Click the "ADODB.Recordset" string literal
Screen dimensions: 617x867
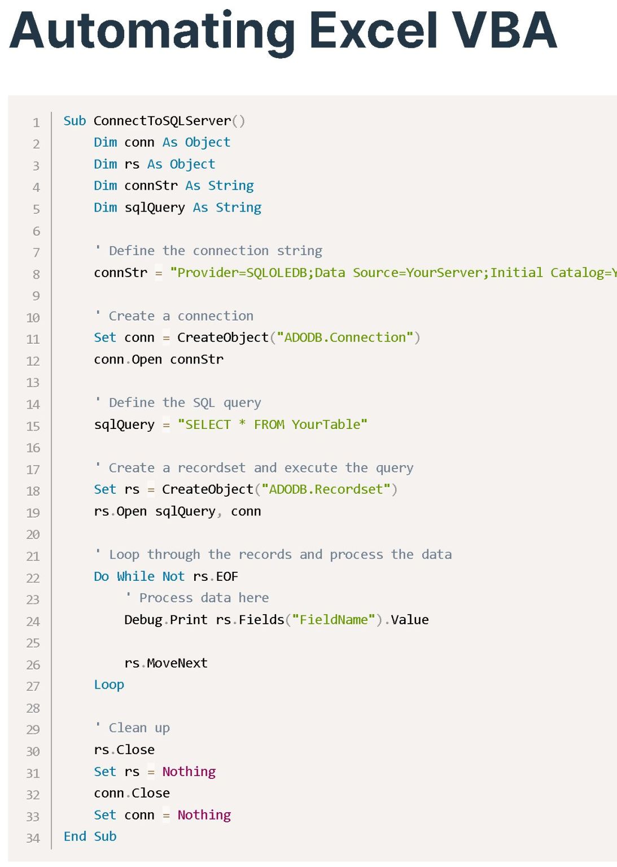326,489
